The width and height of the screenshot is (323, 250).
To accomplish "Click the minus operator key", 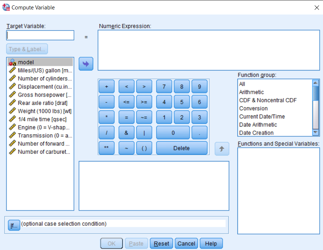I will (107, 102).
